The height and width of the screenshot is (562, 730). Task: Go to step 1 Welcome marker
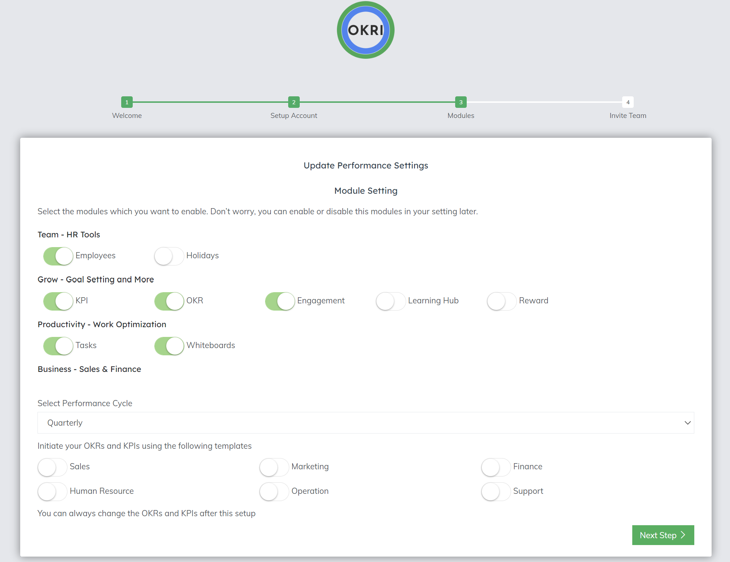[x=127, y=102]
